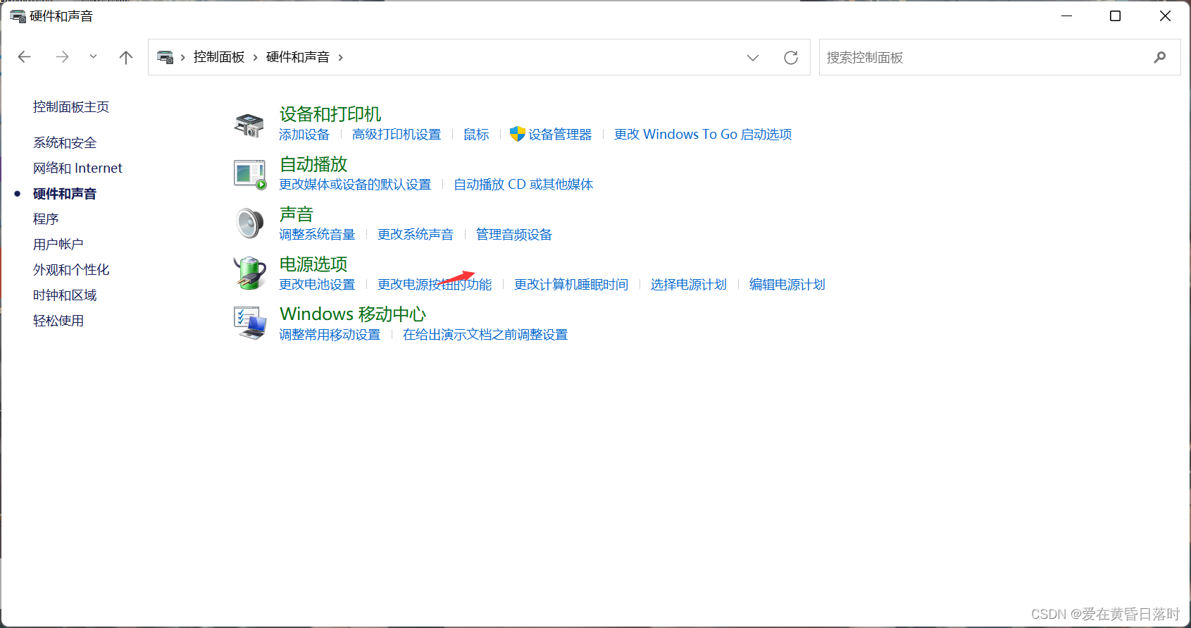Click 更改计算机睡眠时间 link
The height and width of the screenshot is (628, 1191).
pos(571,285)
